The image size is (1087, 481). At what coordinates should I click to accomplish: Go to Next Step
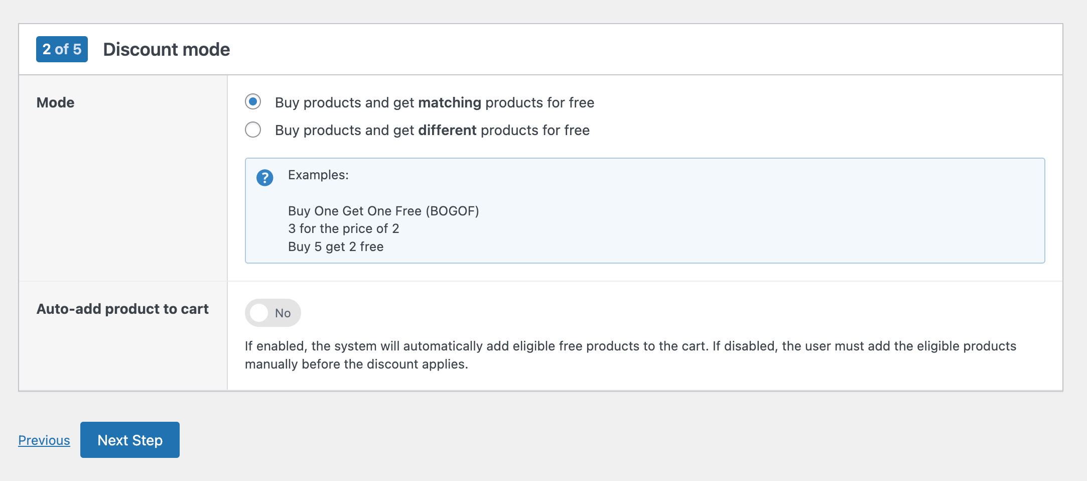pyautogui.click(x=130, y=440)
